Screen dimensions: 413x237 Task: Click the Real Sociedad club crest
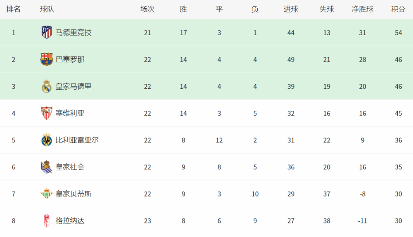47,167
